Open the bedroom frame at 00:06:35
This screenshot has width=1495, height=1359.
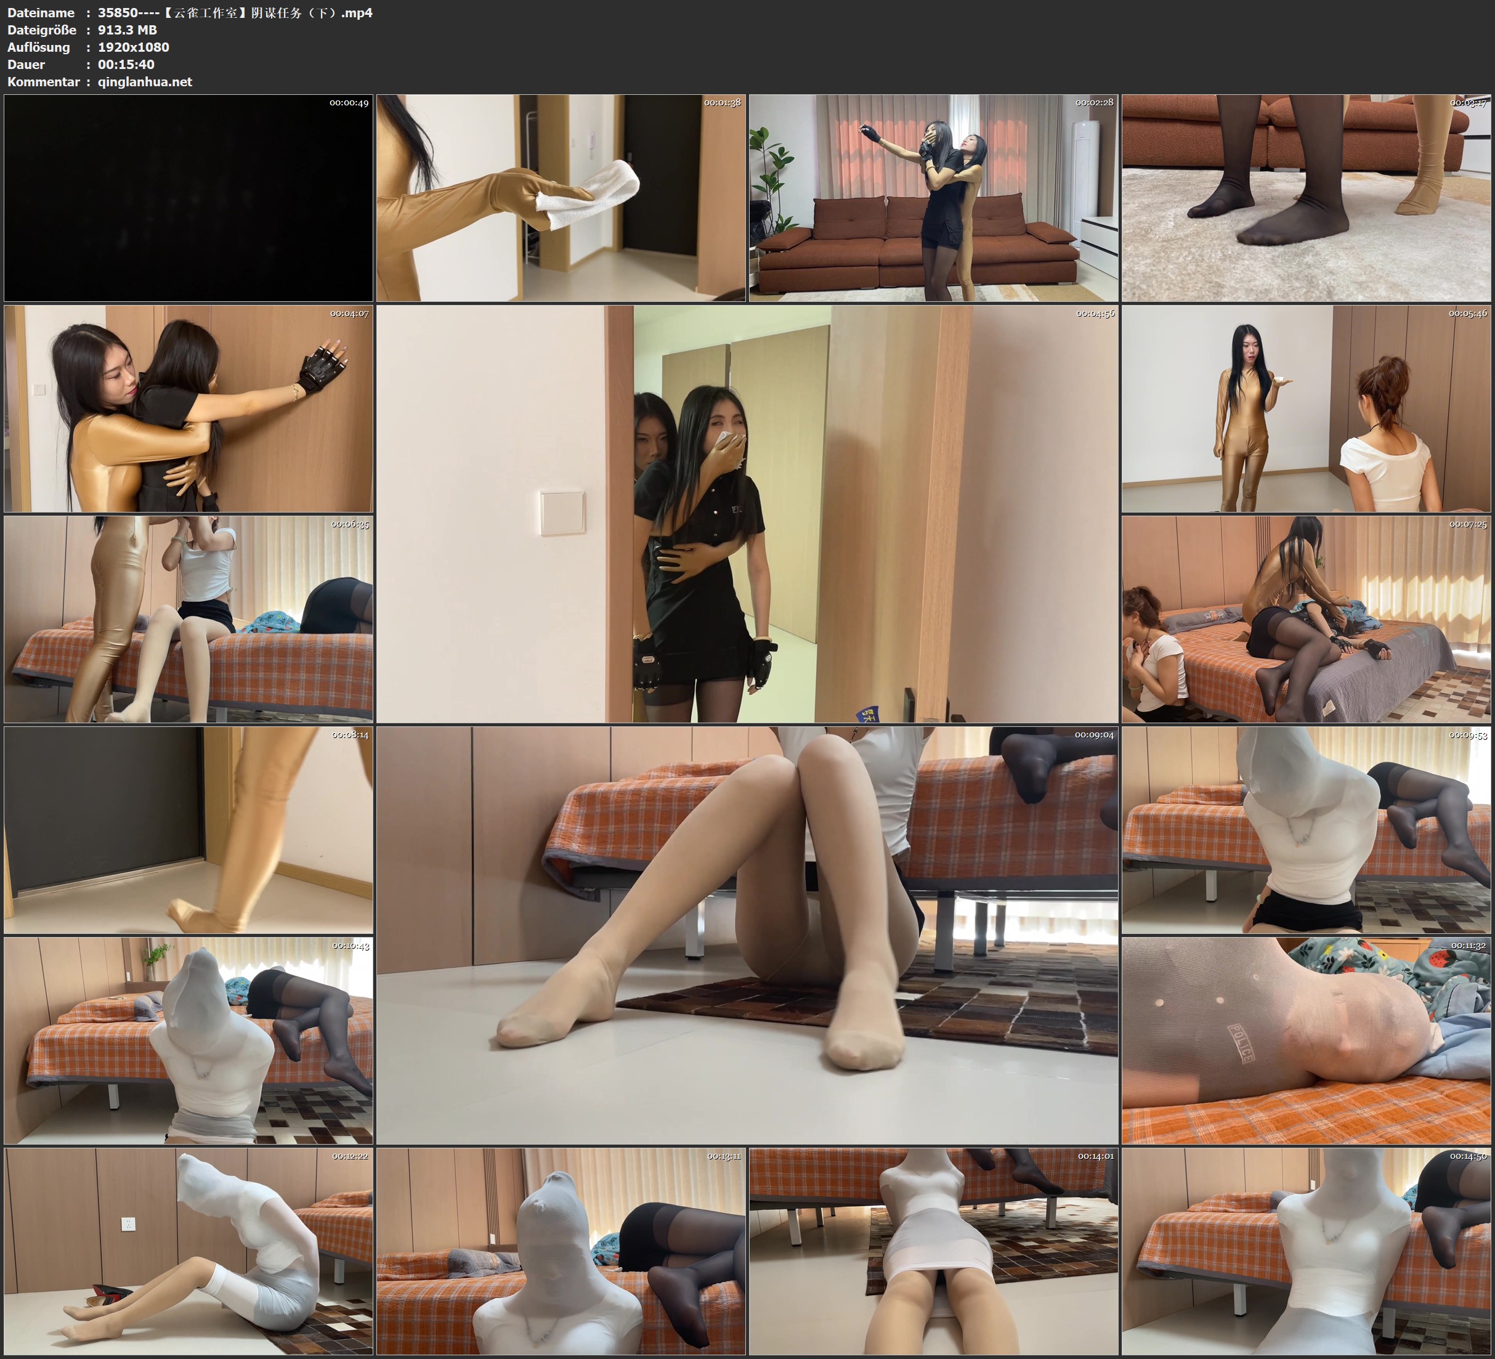(x=188, y=619)
